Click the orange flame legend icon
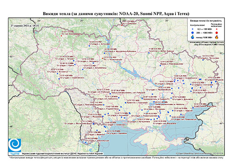This screenshot has height=164, width=232. coord(217,37)
